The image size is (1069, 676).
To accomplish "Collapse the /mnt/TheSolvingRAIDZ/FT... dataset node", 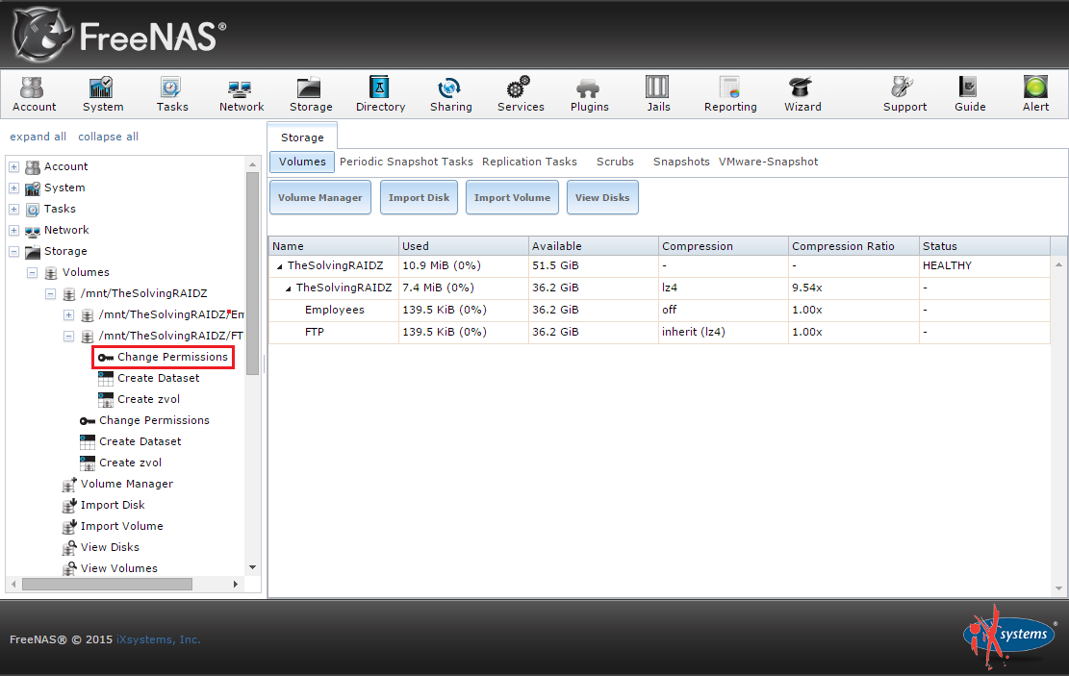I will click(69, 336).
